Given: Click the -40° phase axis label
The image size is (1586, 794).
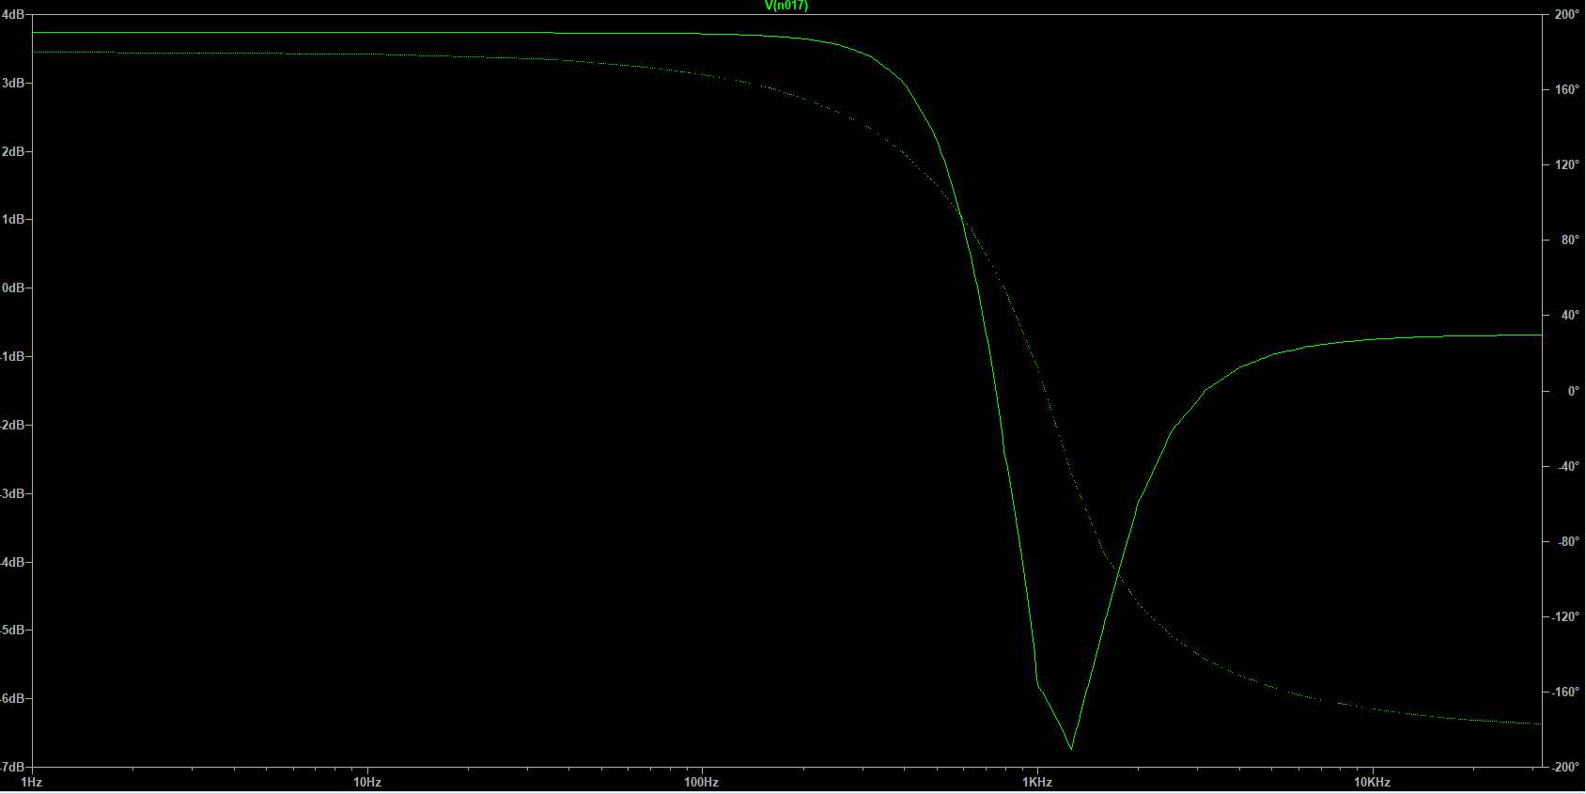Looking at the screenshot, I should (1568, 466).
